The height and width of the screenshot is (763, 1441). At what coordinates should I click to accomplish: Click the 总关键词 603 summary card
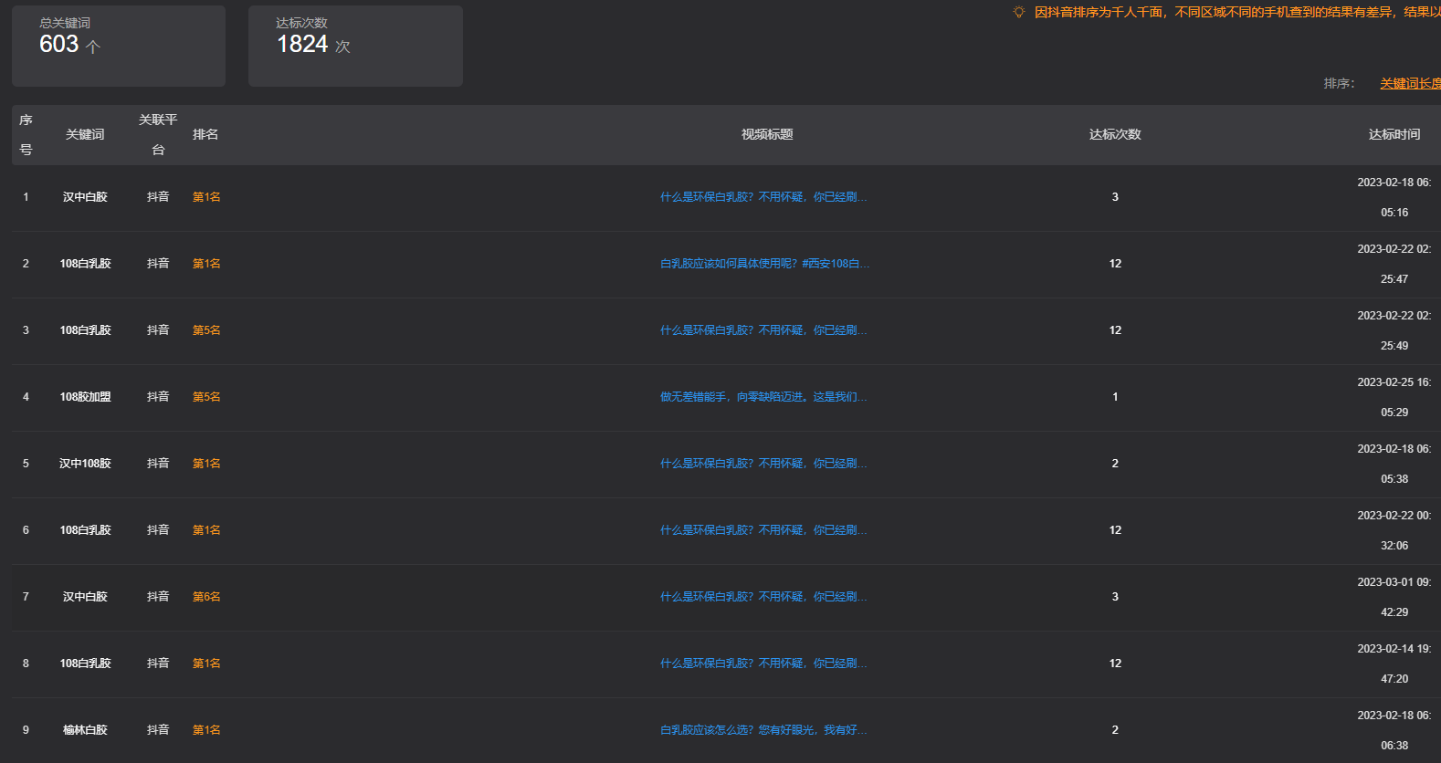(119, 46)
